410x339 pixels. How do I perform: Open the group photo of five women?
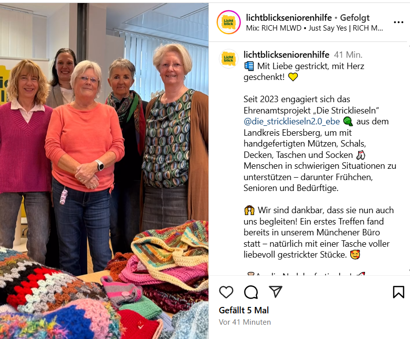click(x=104, y=171)
